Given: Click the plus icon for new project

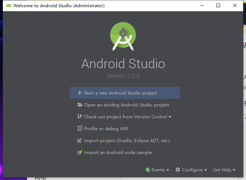Looking at the screenshot, I should [x=80, y=93].
